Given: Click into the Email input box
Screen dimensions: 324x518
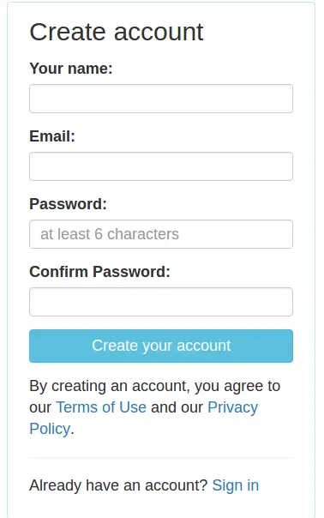Looking at the screenshot, I should [x=161, y=166].
